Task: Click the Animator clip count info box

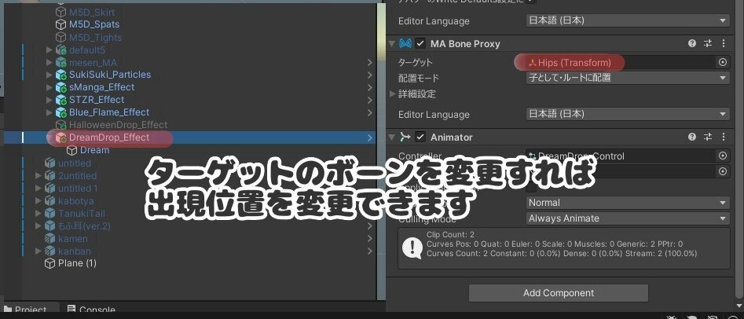Action: pos(563,248)
